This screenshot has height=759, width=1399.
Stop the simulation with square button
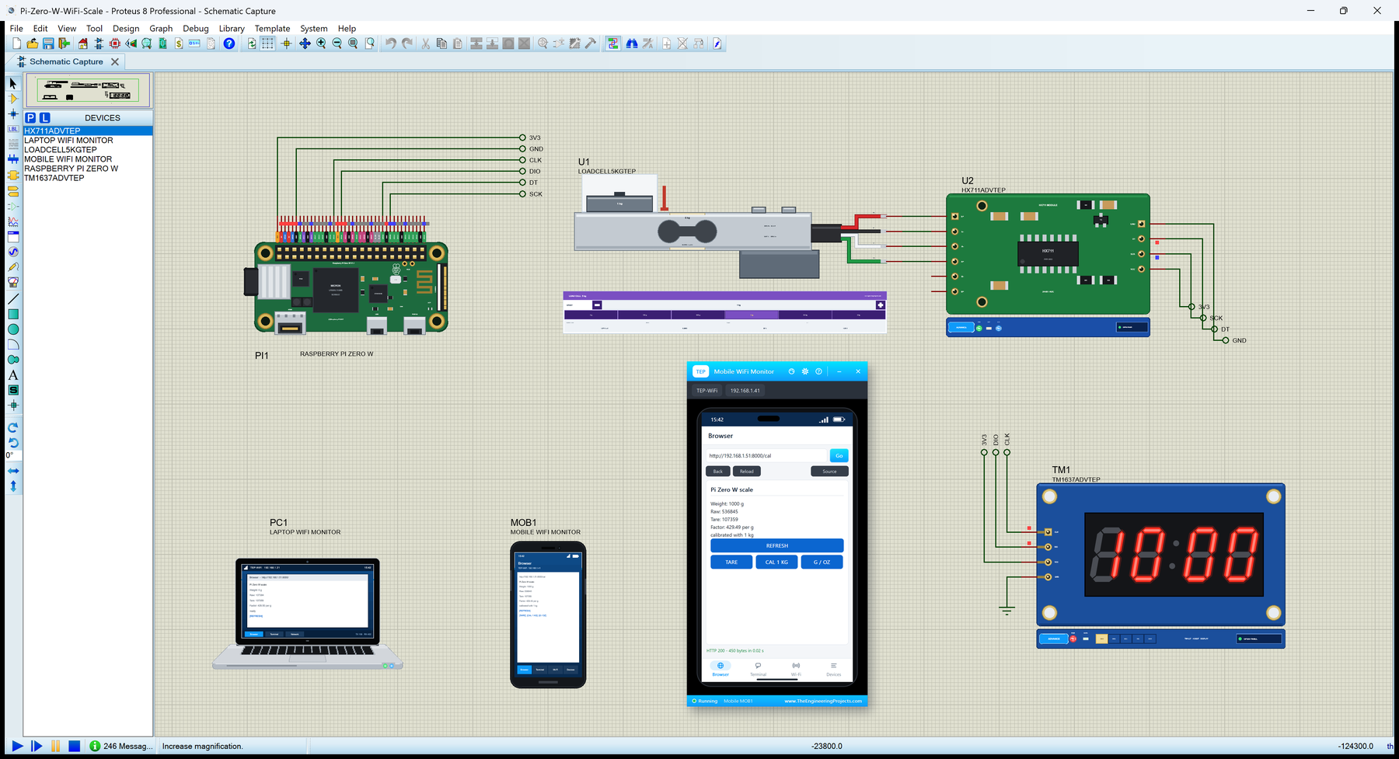point(74,746)
